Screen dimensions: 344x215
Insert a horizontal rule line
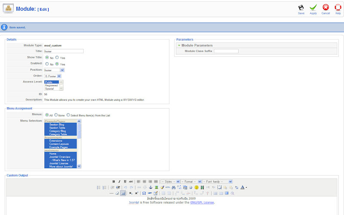111,193
